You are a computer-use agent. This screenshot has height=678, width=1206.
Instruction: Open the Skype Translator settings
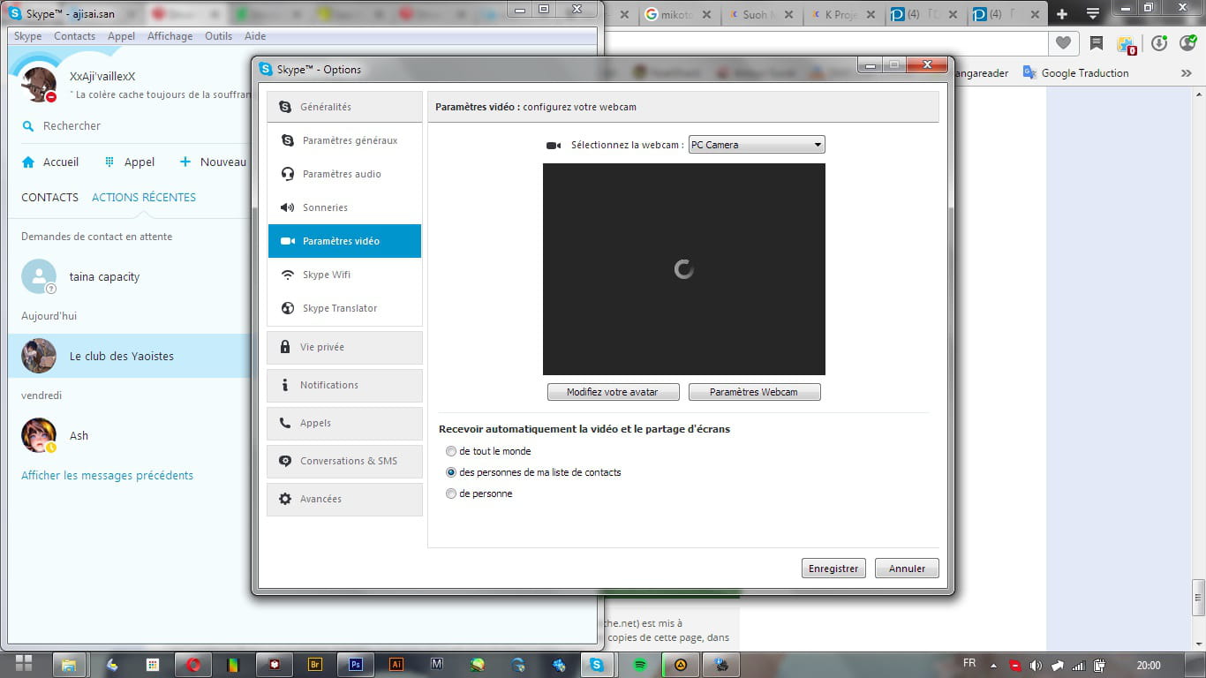[344, 308]
